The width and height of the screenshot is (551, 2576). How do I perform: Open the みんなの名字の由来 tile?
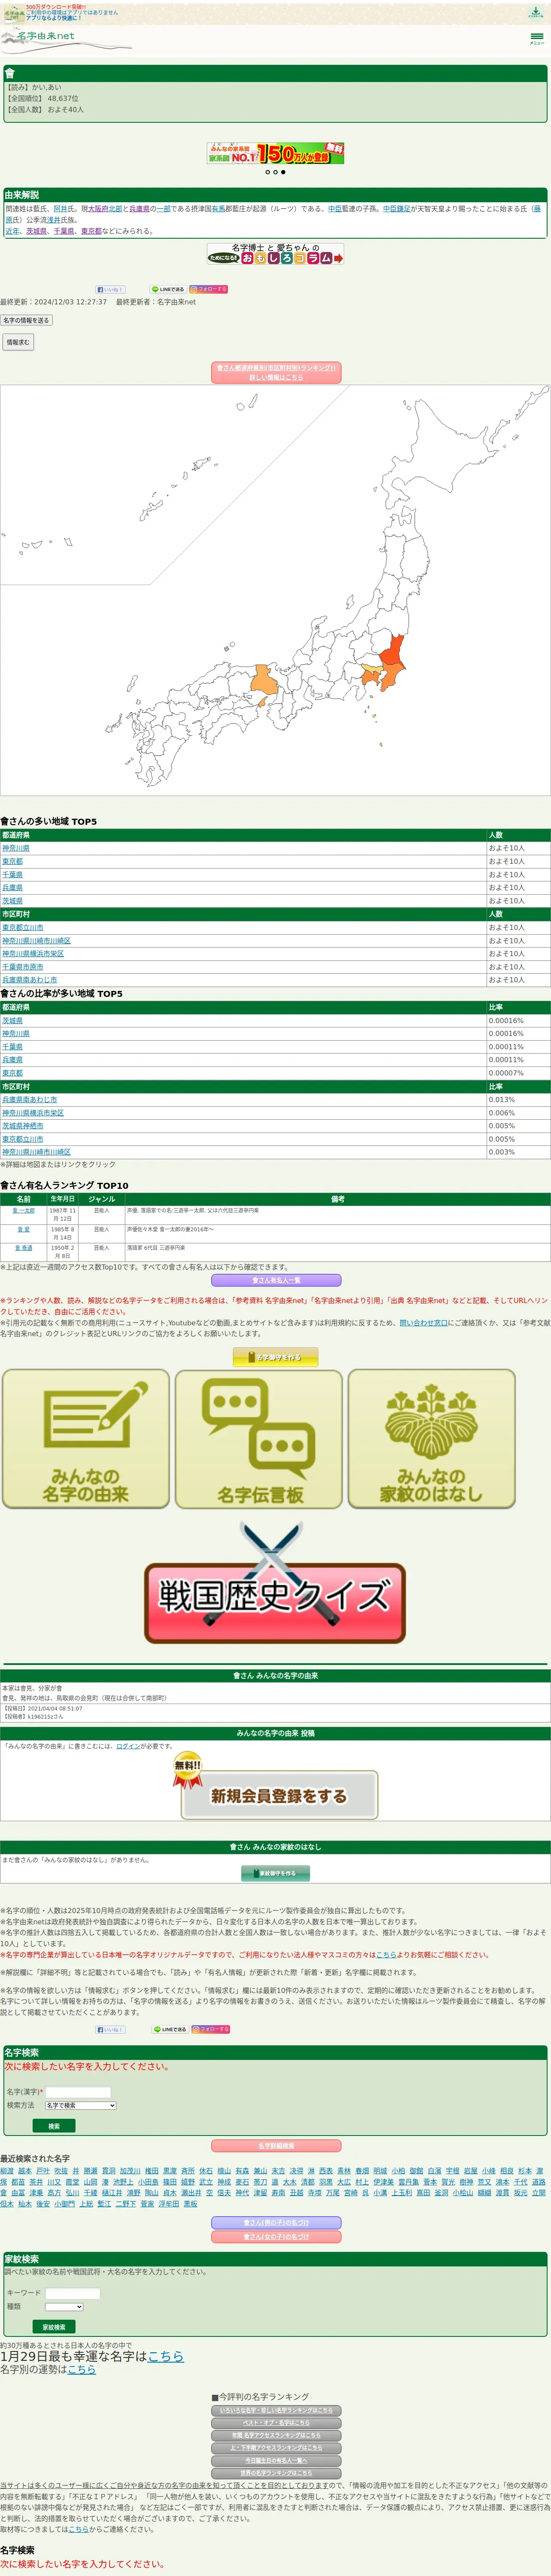point(85,1438)
